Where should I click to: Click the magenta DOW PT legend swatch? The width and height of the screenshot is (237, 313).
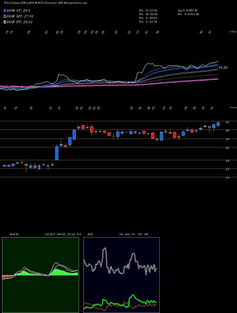pyautogui.click(x=5, y=22)
